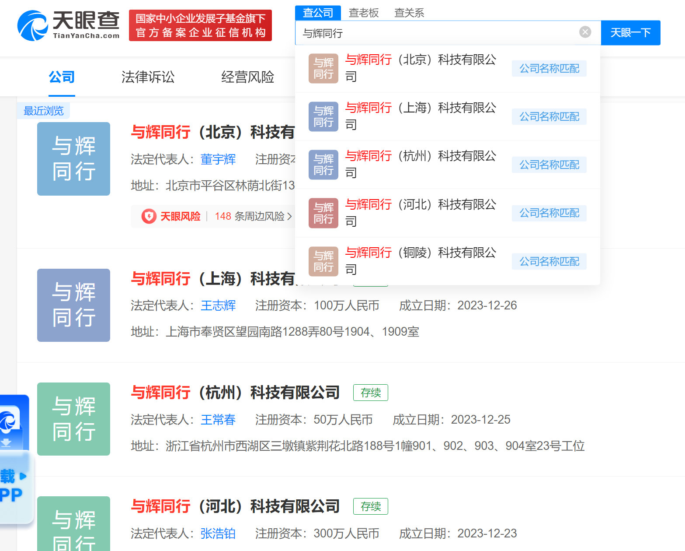
Task: Click 公司名称匹配 tag for Shanghai suggestion
Action: tap(549, 116)
